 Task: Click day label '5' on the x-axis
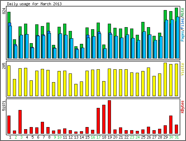[32, 137]
